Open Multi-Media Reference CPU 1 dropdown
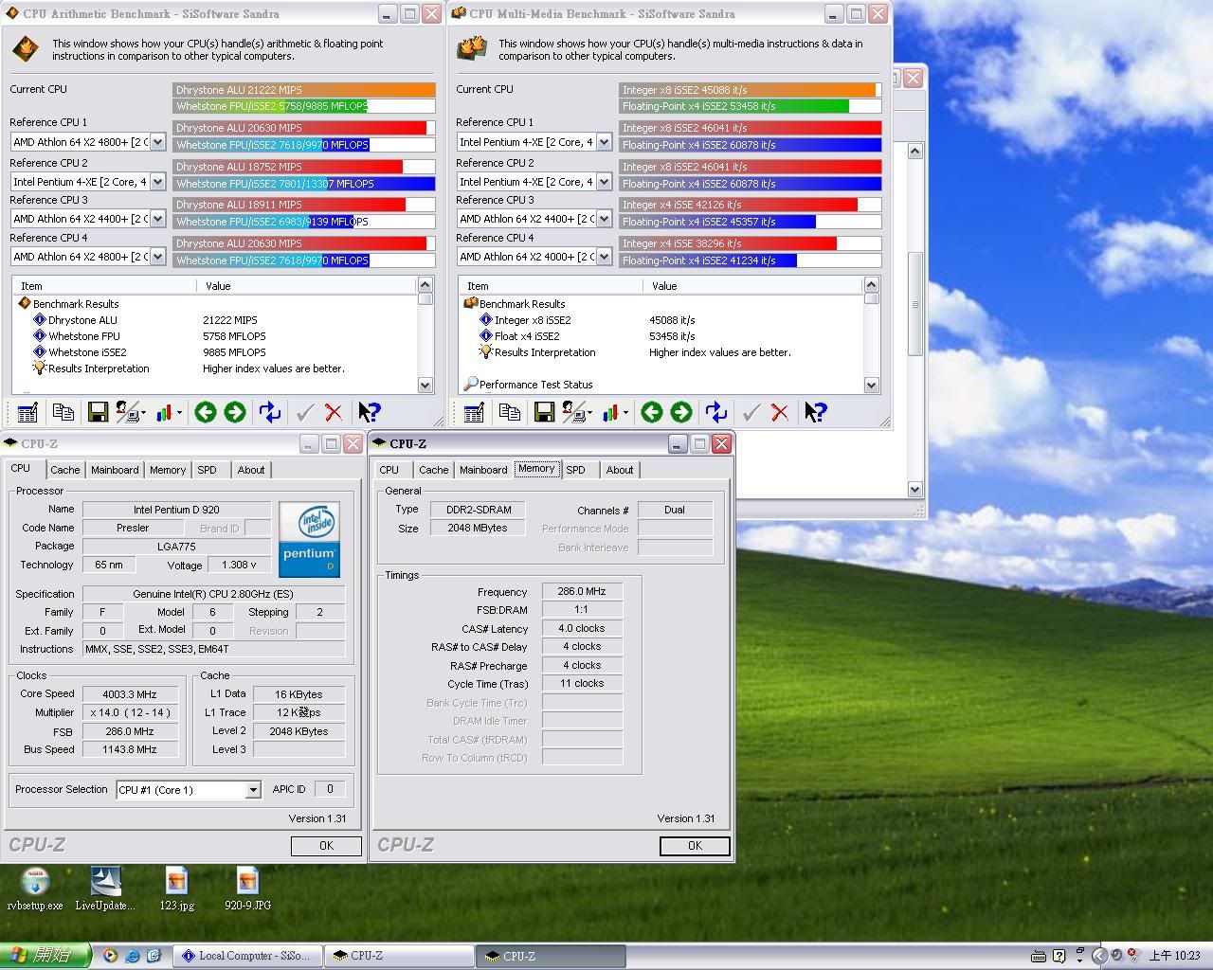 [604, 142]
